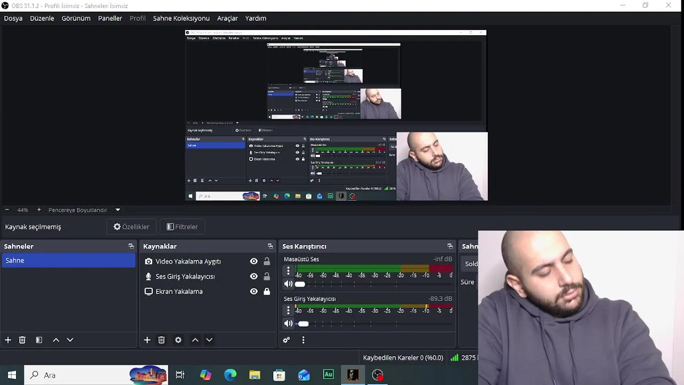684x385 pixels.
Task: Open Microsoft Edge from taskbar
Action: tap(230, 375)
